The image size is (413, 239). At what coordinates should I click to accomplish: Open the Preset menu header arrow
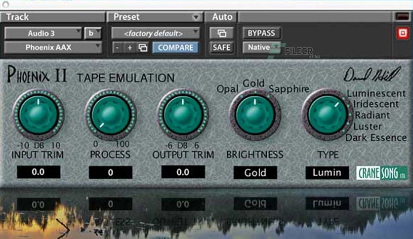(x=196, y=17)
